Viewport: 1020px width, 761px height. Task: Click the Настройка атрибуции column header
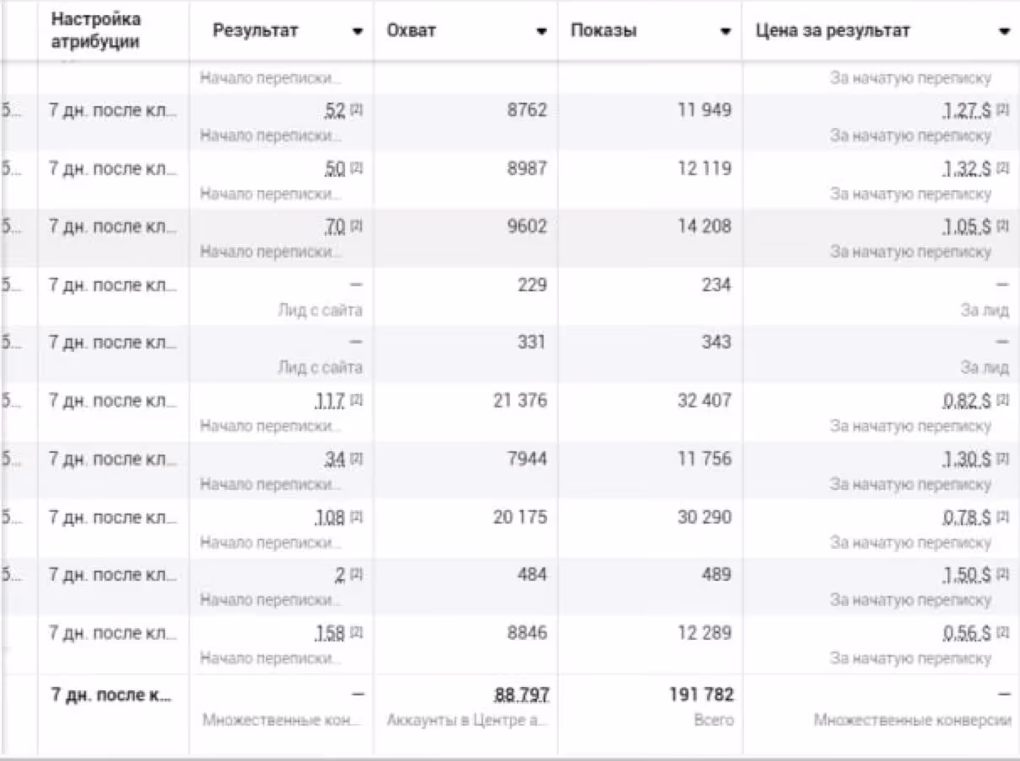(x=96, y=30)
